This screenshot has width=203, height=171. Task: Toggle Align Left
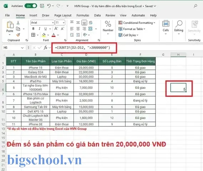[x=72, y=29]
